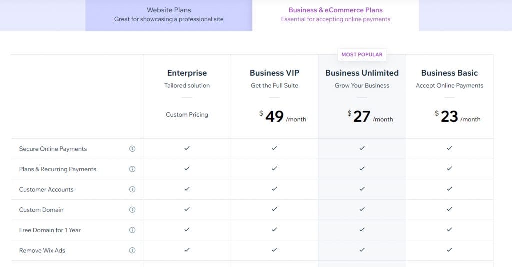Image resolution: width=512 pixels, height=267 pixels.
Task: Click the $49 per month price
Action: click(283, 117)
